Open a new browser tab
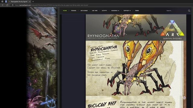This screenshot has width=193, height=108. 33,1
